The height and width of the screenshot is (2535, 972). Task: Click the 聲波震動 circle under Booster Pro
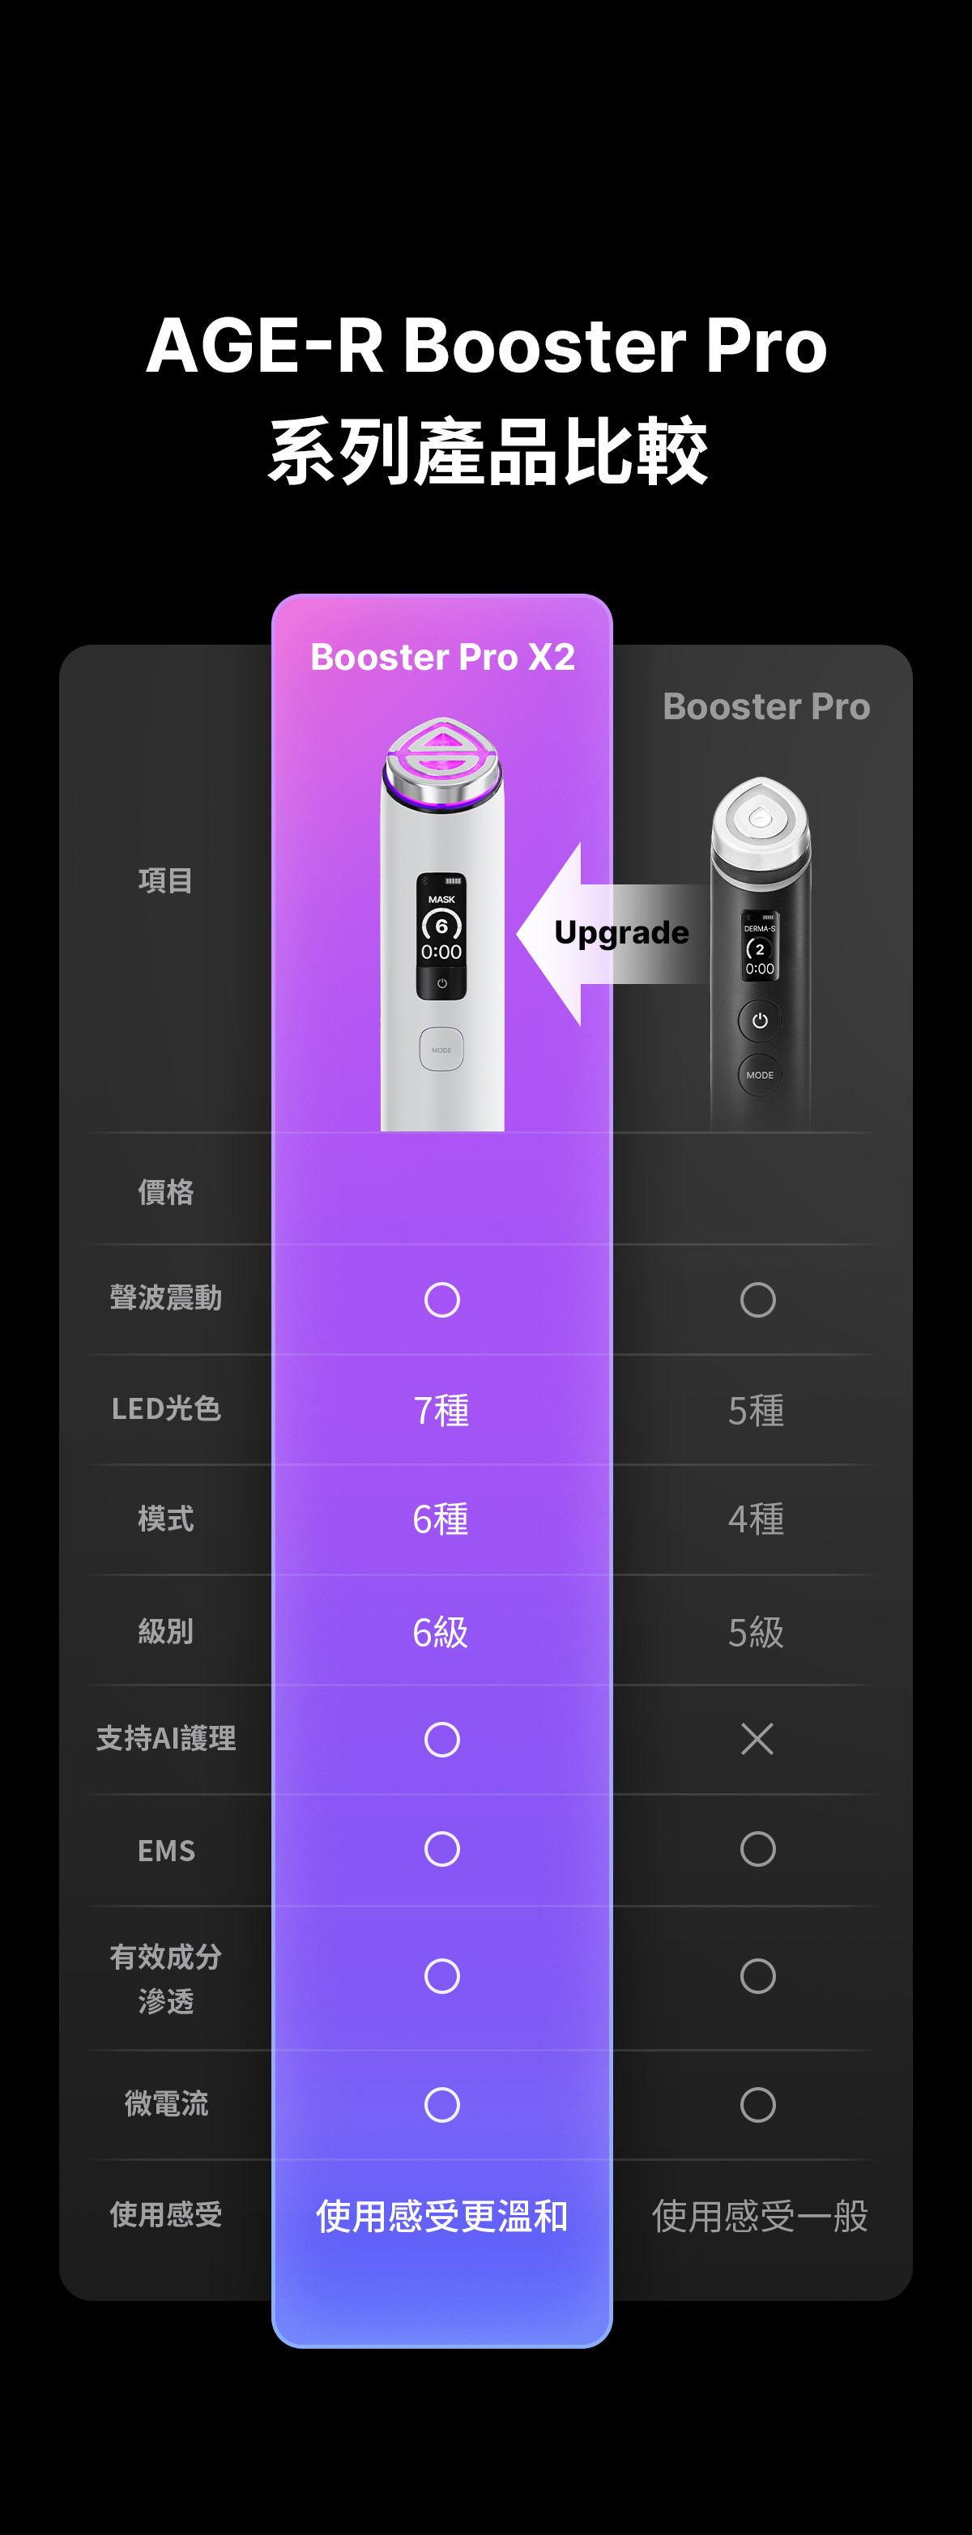pyautogui.click(x=757, y=1300)
